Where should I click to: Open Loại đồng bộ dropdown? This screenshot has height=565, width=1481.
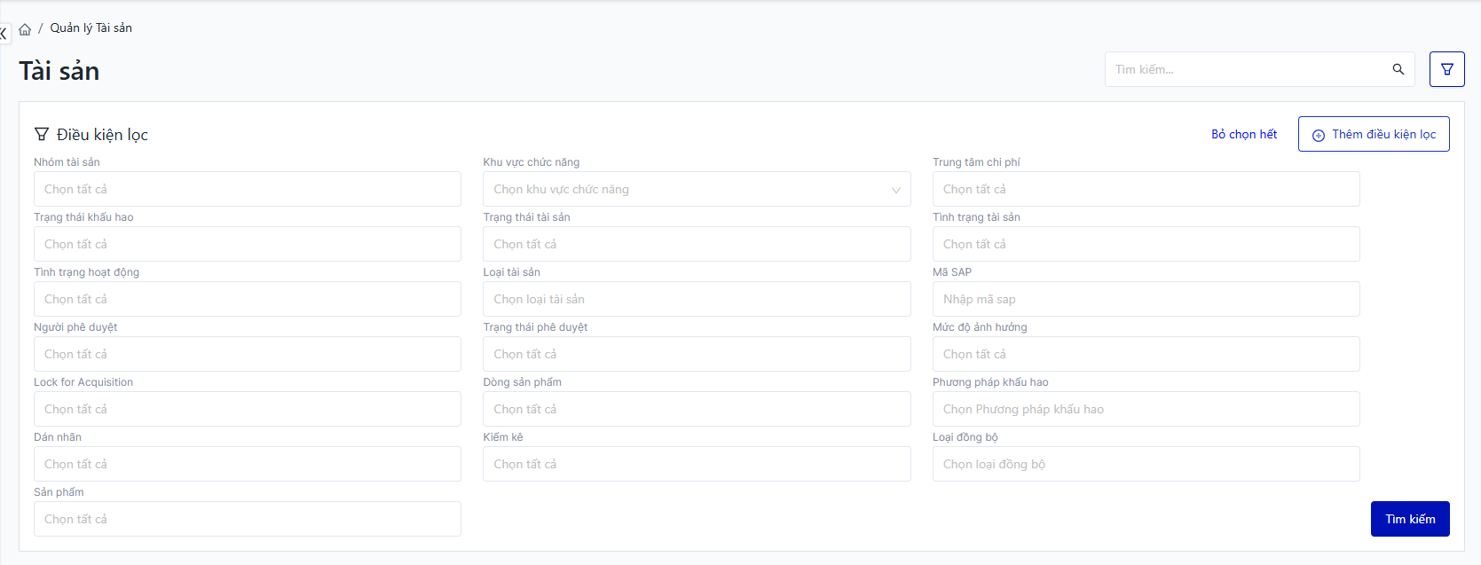(1145, 464)
